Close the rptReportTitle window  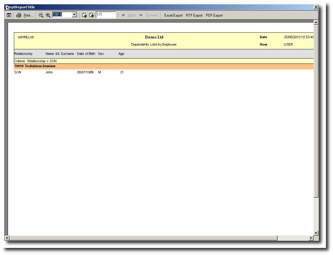pyautogui.click(x=316, y=7)
